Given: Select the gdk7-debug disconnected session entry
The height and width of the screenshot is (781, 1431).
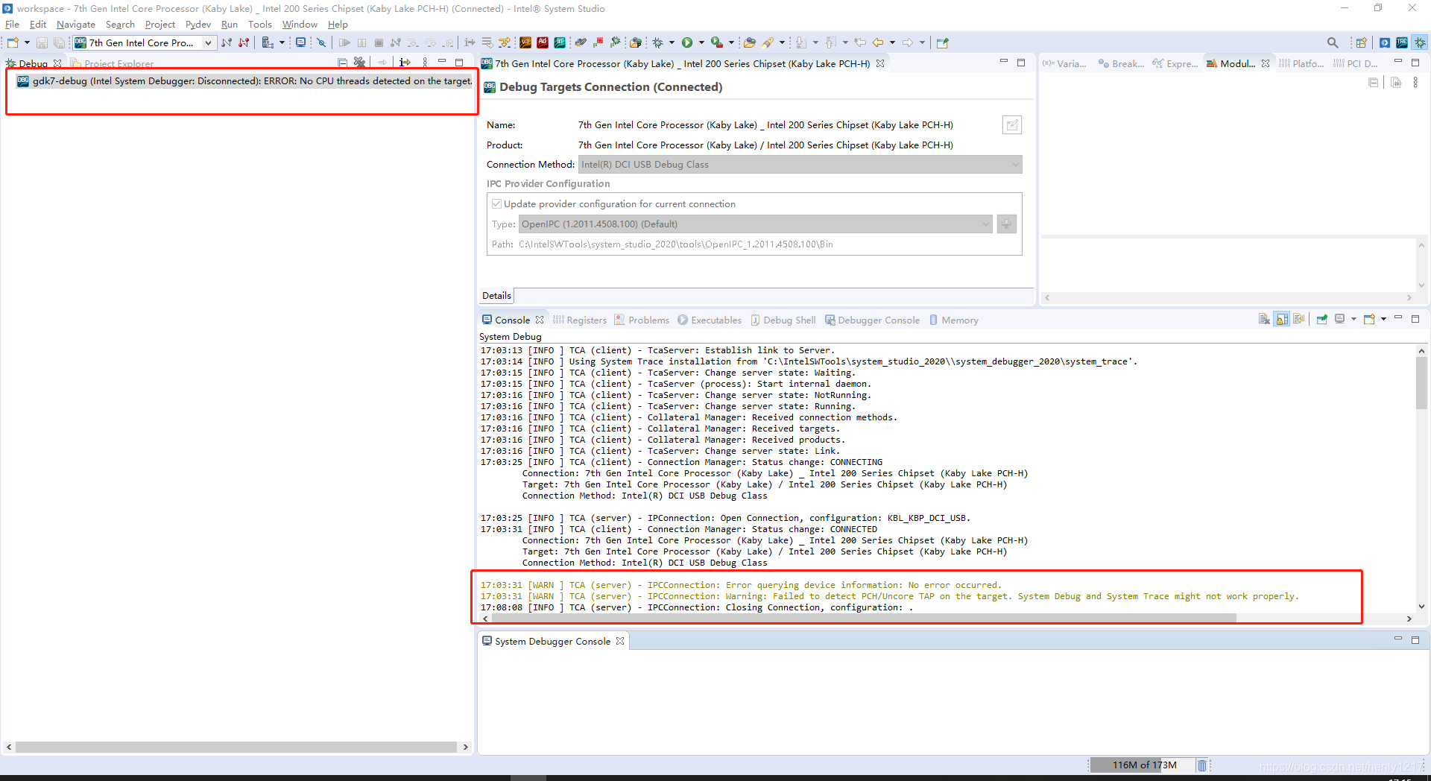Looking at the screenshot, I should [x=244, y=81].
